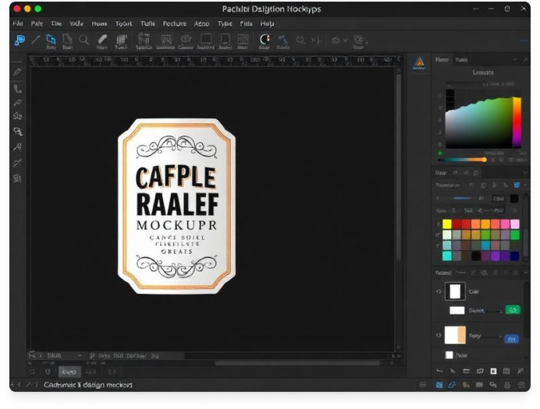This screenshot has width=540, height=409.
Task: Select the phone-shaped tool in left toolbar
Action: pyautogui.click(x=17, y=89)
